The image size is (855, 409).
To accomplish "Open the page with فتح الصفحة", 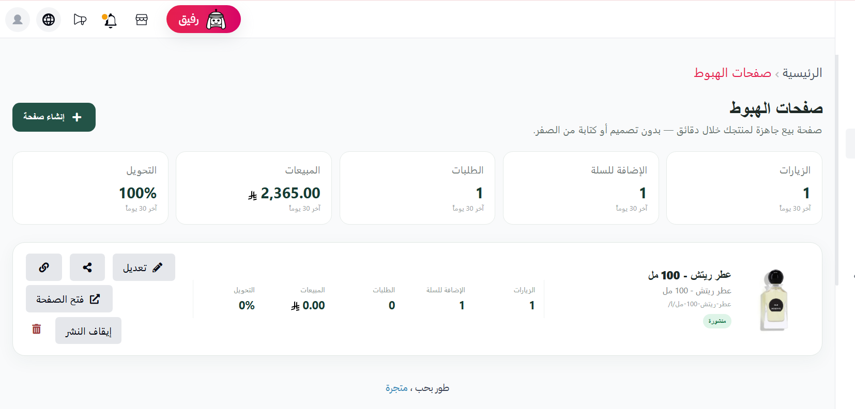I will click(69, 299).
